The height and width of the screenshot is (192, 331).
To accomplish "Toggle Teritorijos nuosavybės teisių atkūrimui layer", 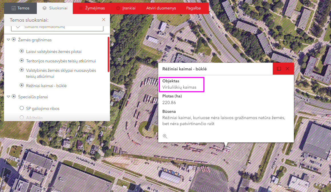I will point(22,61).
